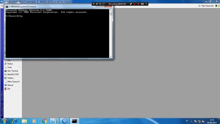The image size is (220, 124).
Task: Click the cmd scrollbar up arrow
Action: (111, 11)
